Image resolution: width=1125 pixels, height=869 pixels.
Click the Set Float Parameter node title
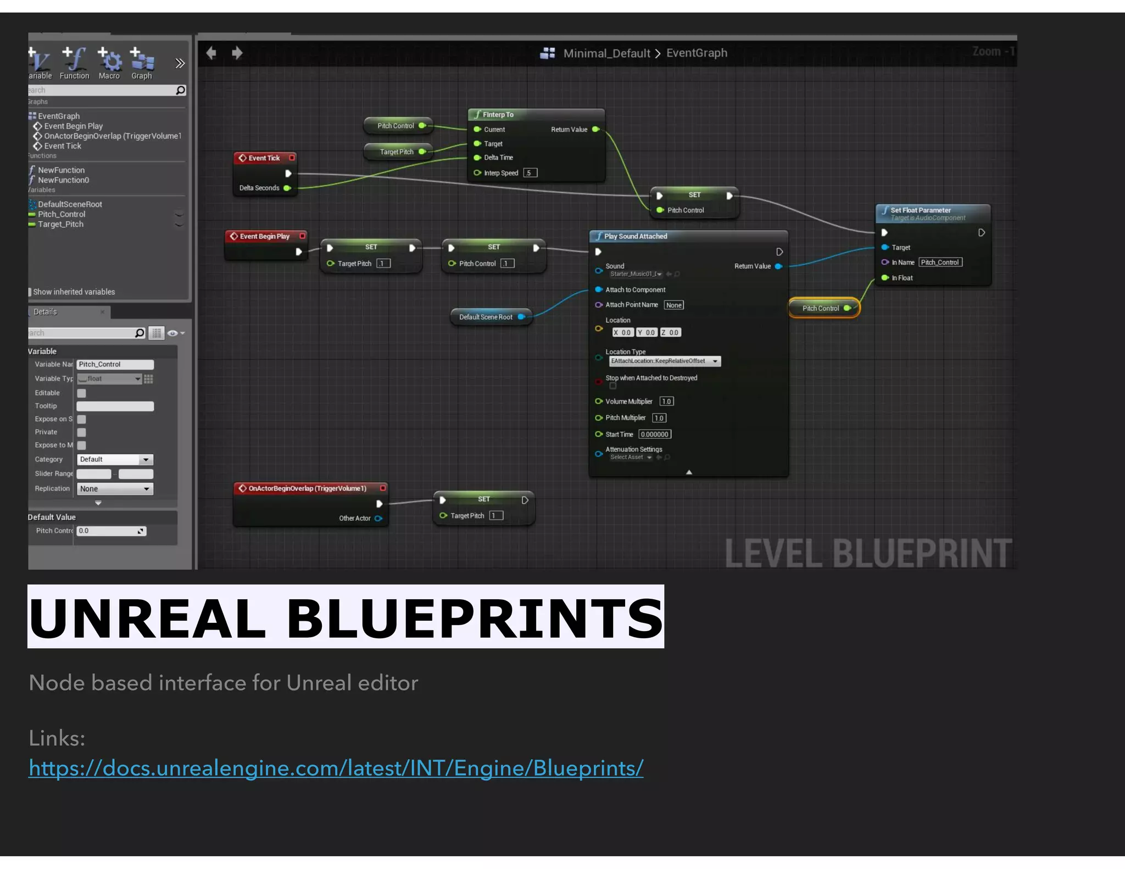pyautogui.click(x=921, y=210)
